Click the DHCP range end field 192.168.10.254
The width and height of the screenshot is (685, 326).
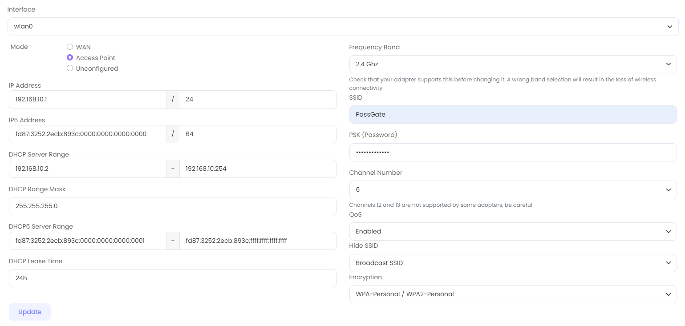[258, 169]
